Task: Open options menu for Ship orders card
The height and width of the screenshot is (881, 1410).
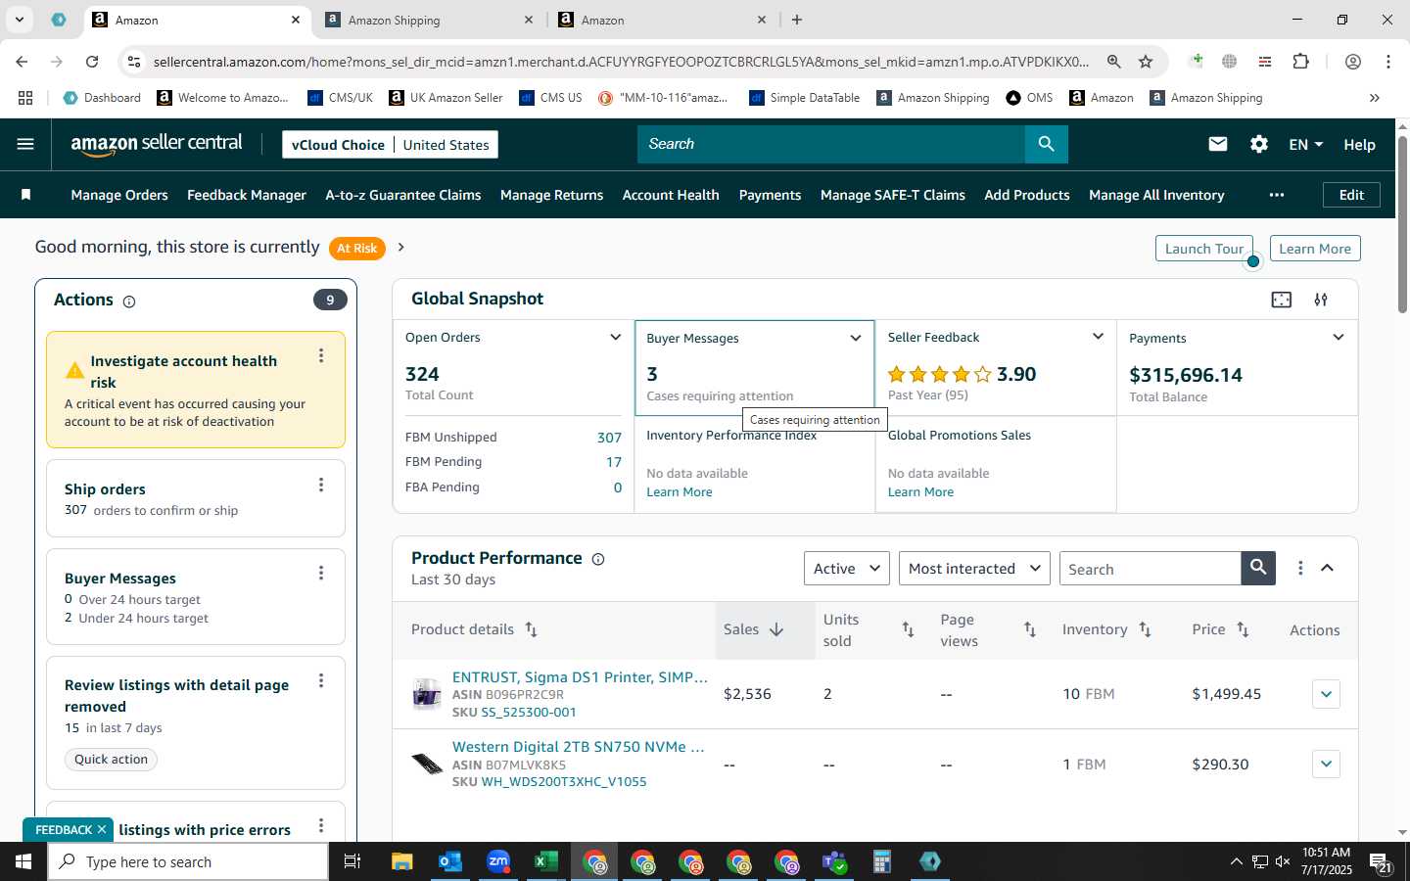Action: [x=321, y=486]
